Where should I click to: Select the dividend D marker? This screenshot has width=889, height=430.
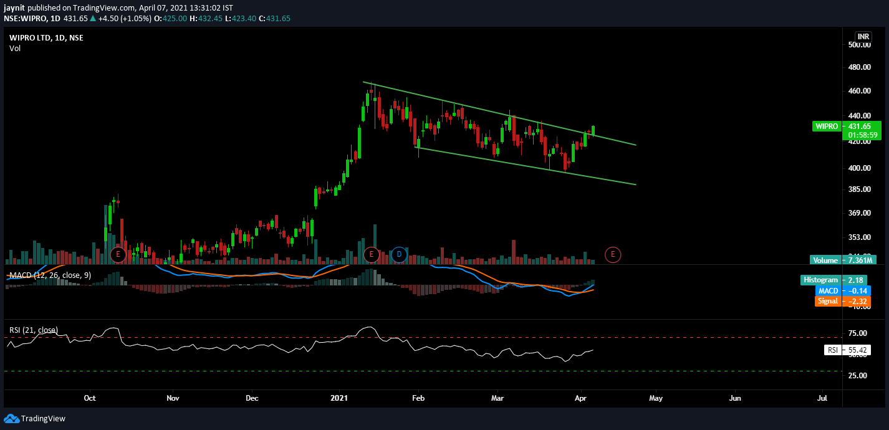pos(400,254)
